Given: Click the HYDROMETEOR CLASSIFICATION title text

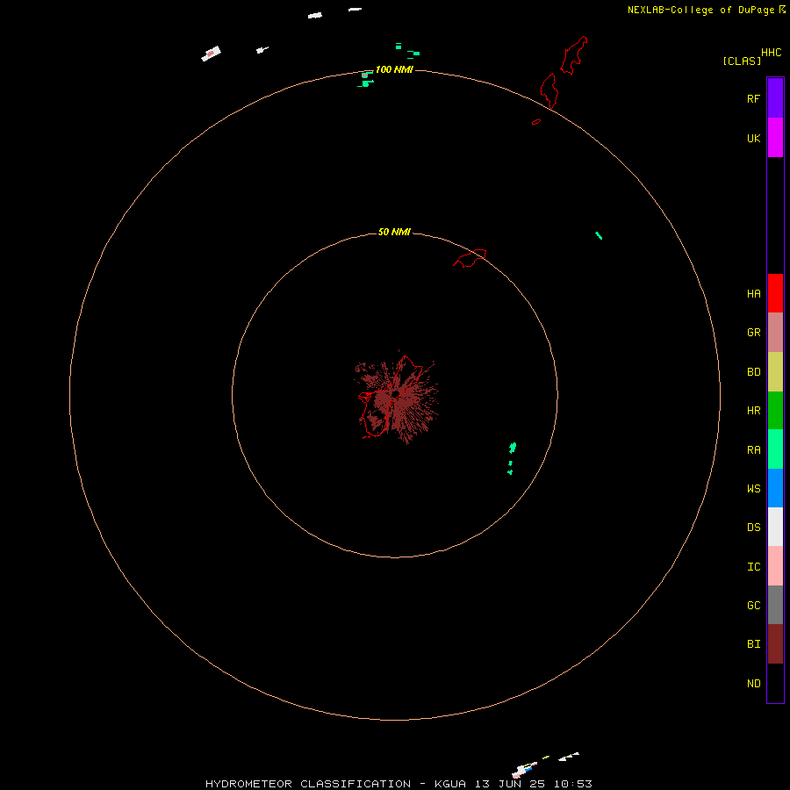Looking at the screenshot, I should pyautogui.click(x=308, y=784).
